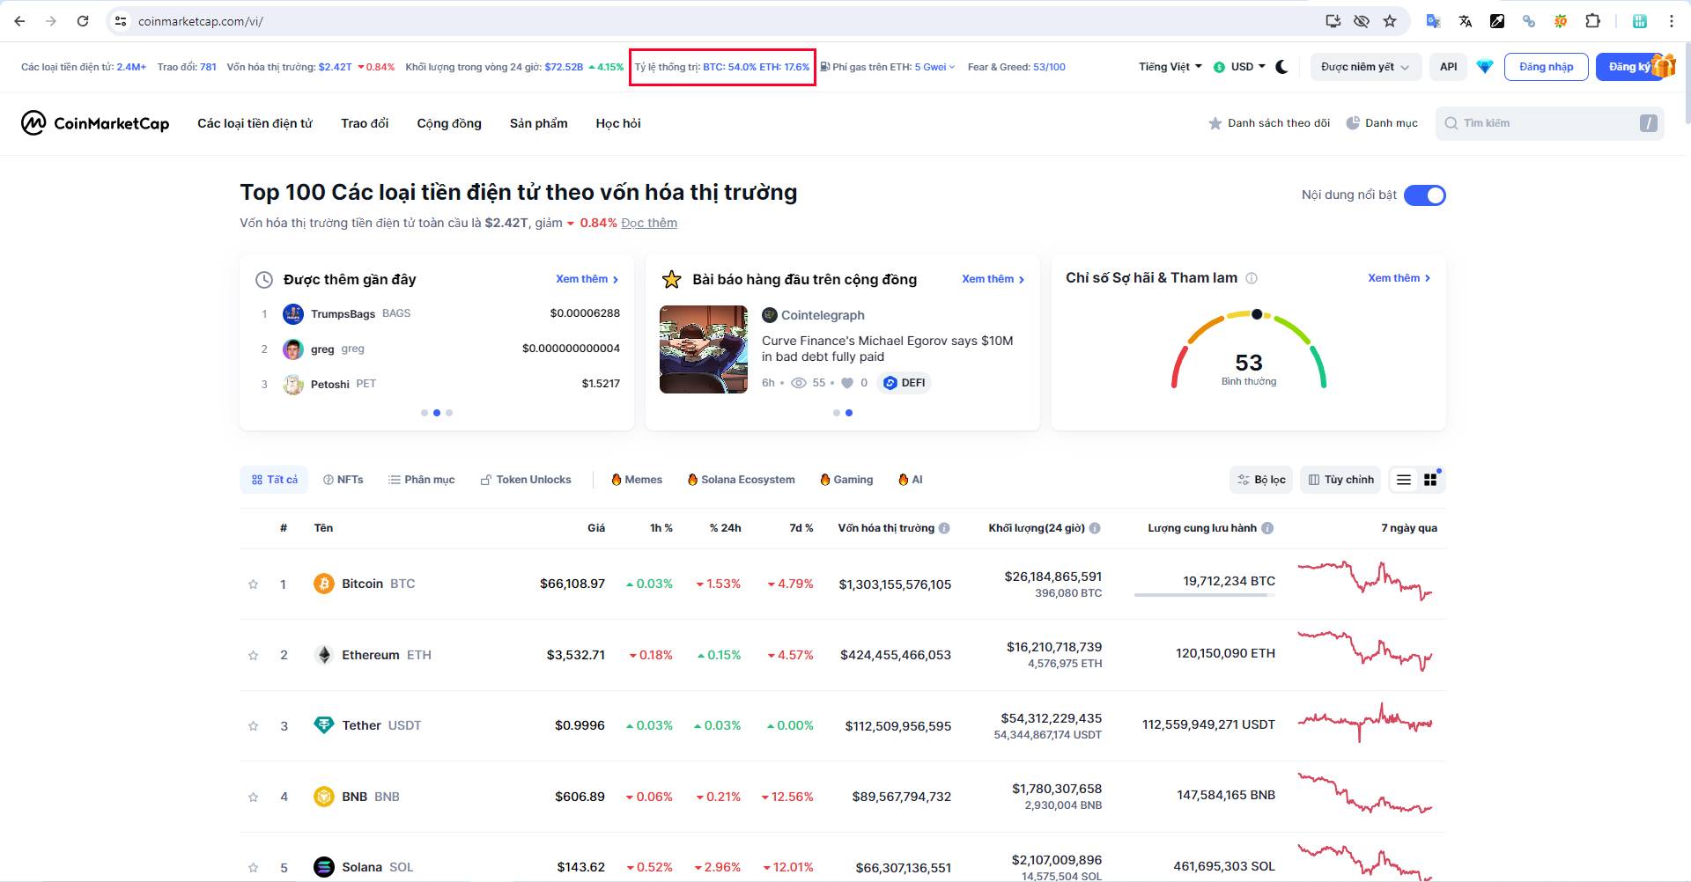Click the Tether coin logo
Viewport: 1691px width, 882px height.
click(324, 725)
